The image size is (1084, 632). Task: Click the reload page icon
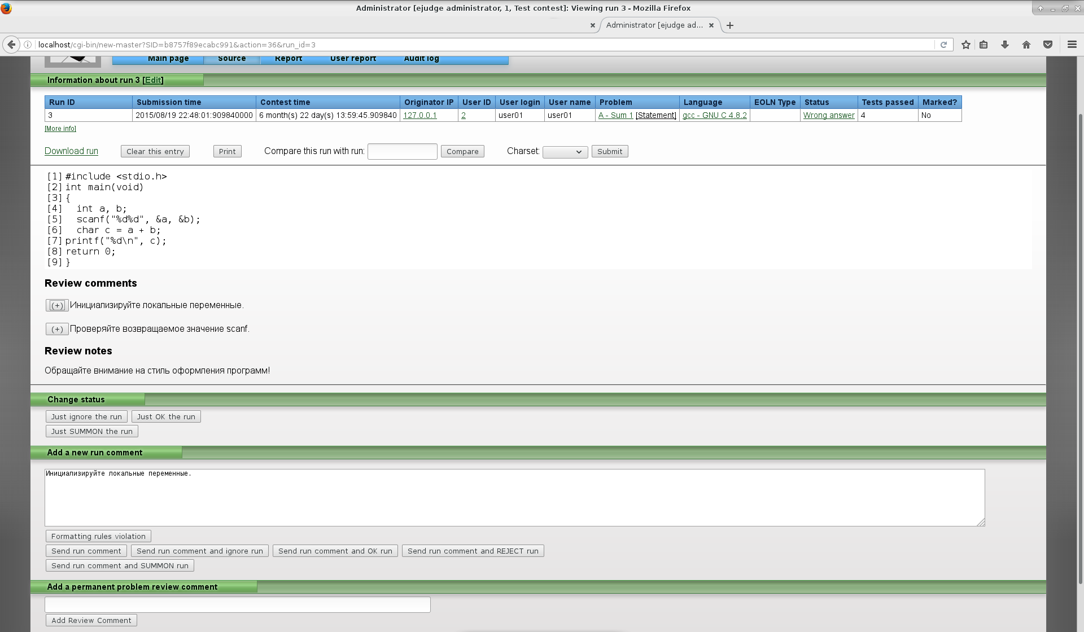pyautogui.click(x=943, y=45)
